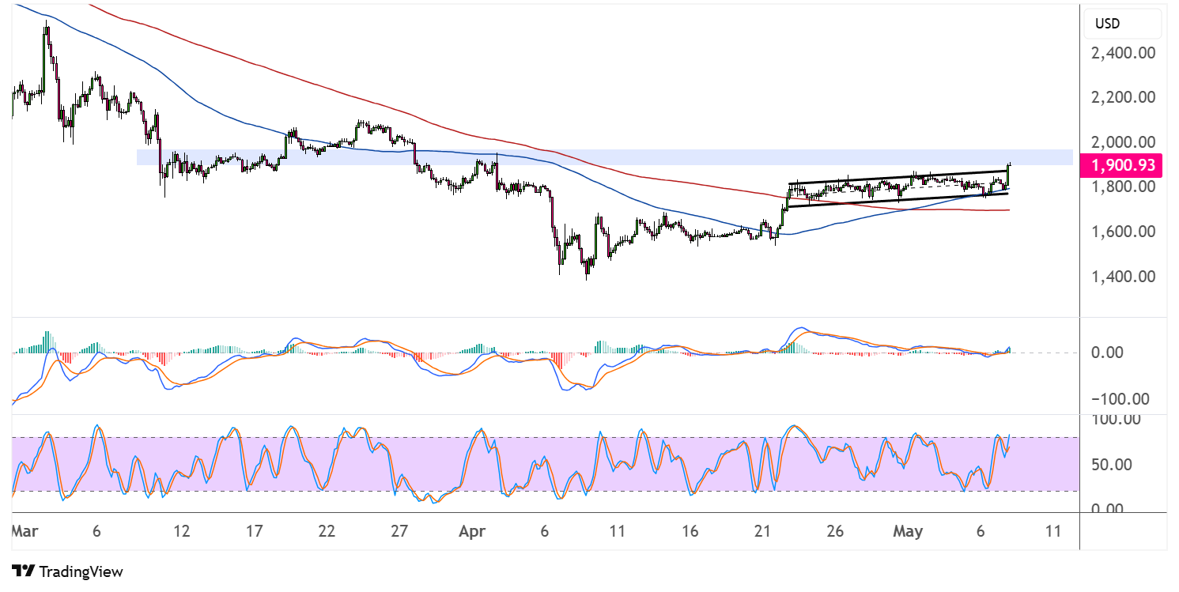Select the 2,000.00 price axis label
This screenshot has width=1179, height=592.
[1124, 142]
